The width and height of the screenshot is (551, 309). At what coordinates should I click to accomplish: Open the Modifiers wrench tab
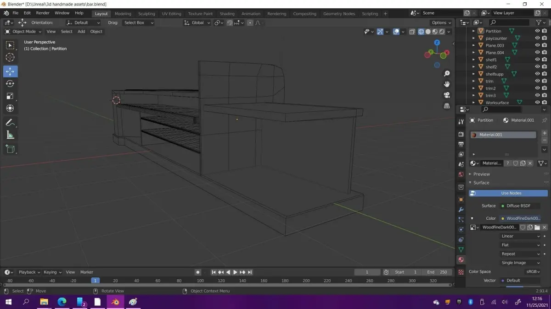click(x=461, y=209)
